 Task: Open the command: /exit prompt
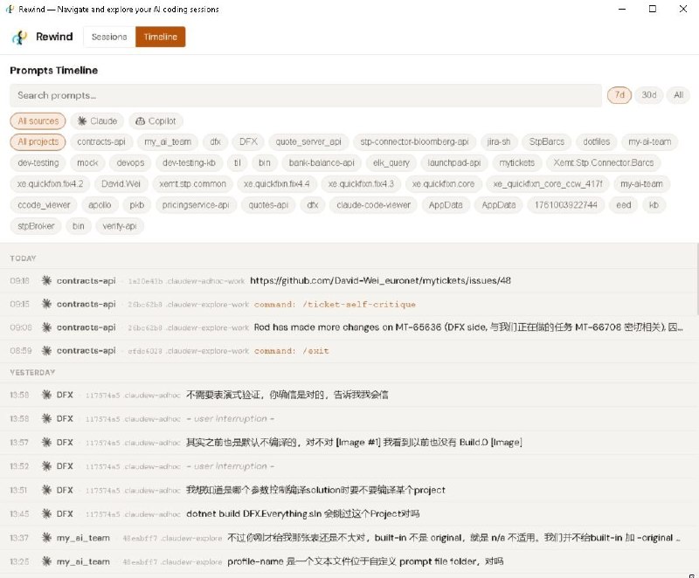pos(292,351)
